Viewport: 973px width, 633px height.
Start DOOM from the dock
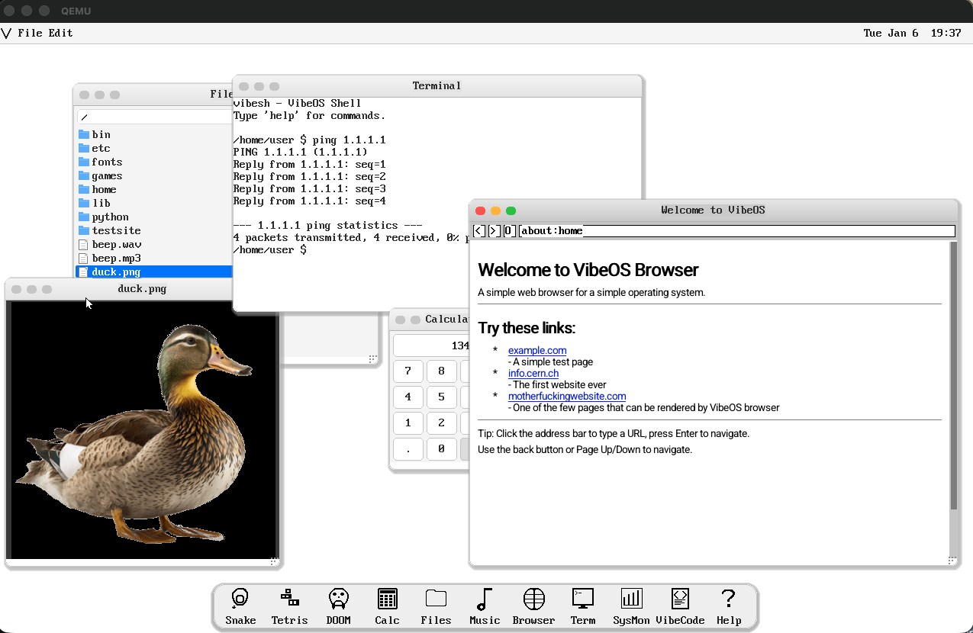click(338, 606)
